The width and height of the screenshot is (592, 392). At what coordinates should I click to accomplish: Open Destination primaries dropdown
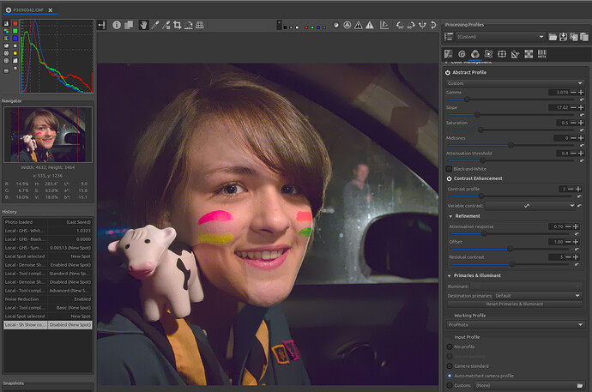[535, 296]
